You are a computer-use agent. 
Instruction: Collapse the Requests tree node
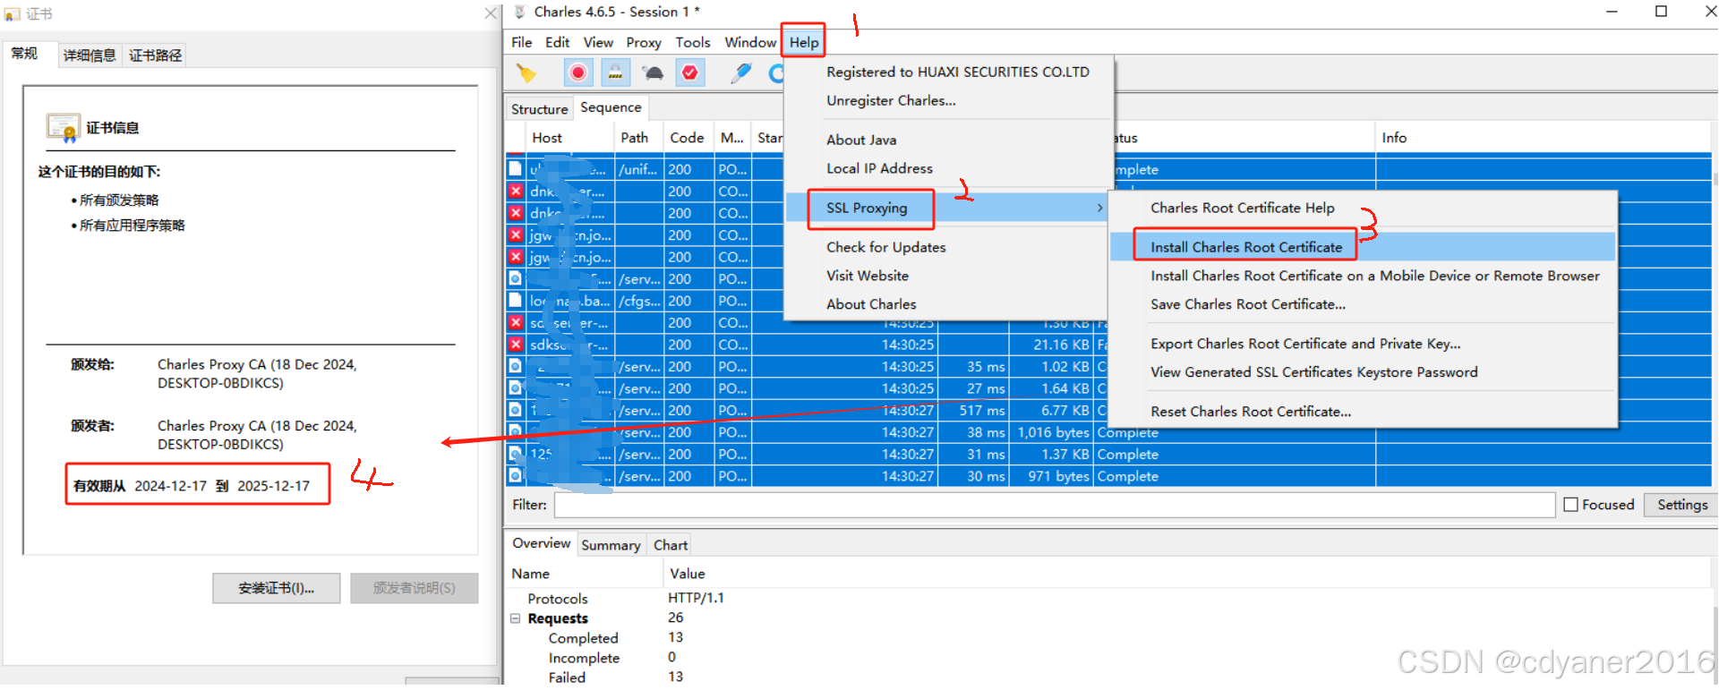click(516, 618)
